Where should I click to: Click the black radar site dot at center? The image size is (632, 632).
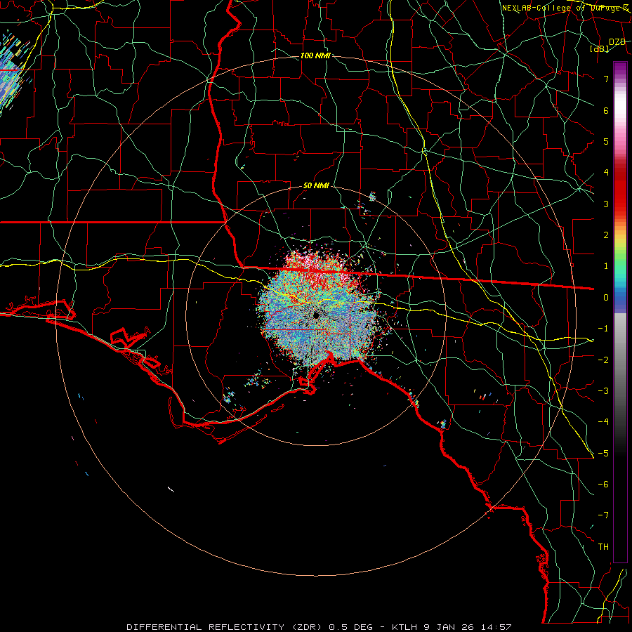pos(317,315)
